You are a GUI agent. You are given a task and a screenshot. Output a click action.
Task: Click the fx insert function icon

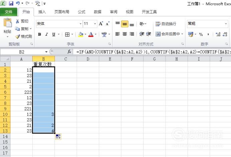[69, 52]
